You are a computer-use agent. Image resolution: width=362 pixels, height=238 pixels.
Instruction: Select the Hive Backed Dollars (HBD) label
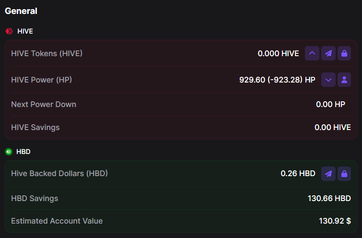[x=59, y=173]
